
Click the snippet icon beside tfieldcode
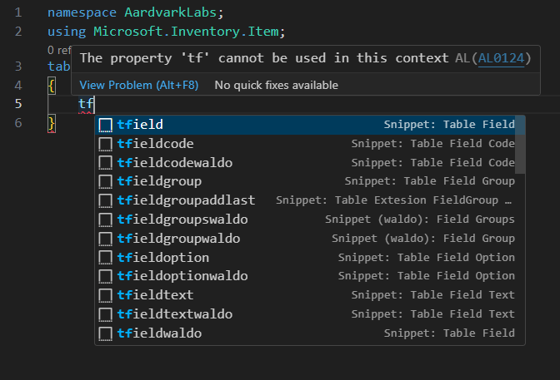[x=106, y=144]
